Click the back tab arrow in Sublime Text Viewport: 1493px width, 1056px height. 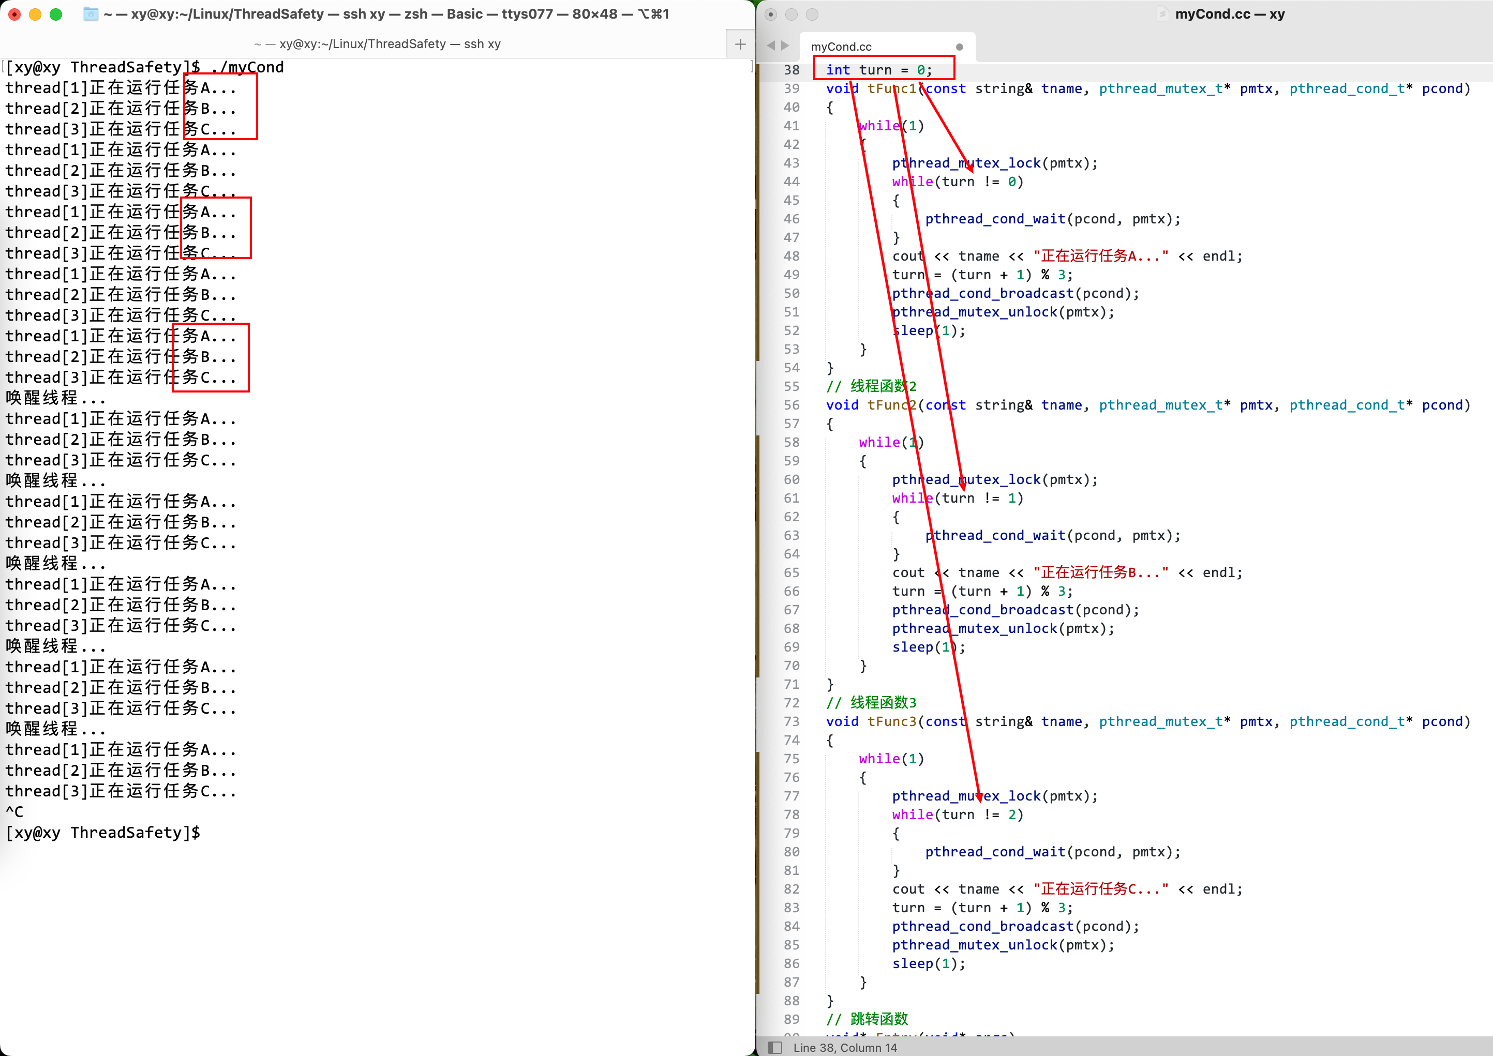[771, 46]
